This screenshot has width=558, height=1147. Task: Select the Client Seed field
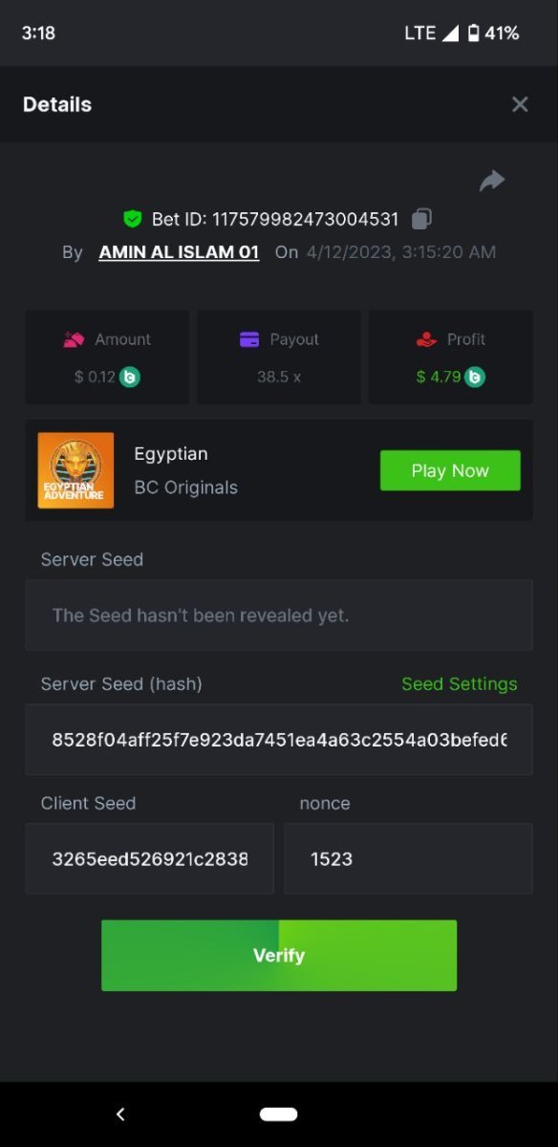[149, 858]
